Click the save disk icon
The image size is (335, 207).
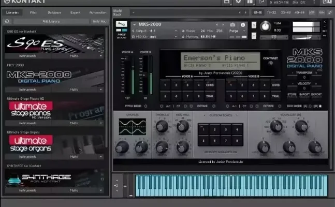click(x=225, y=2)
